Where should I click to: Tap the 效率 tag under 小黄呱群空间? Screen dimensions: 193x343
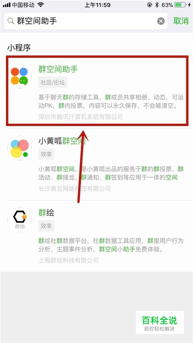pyautogui.click(x=46, y=154)
